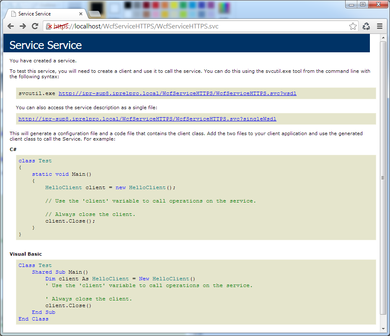
Task: Click the "class Test" C# code line
Action: point(35,161)
